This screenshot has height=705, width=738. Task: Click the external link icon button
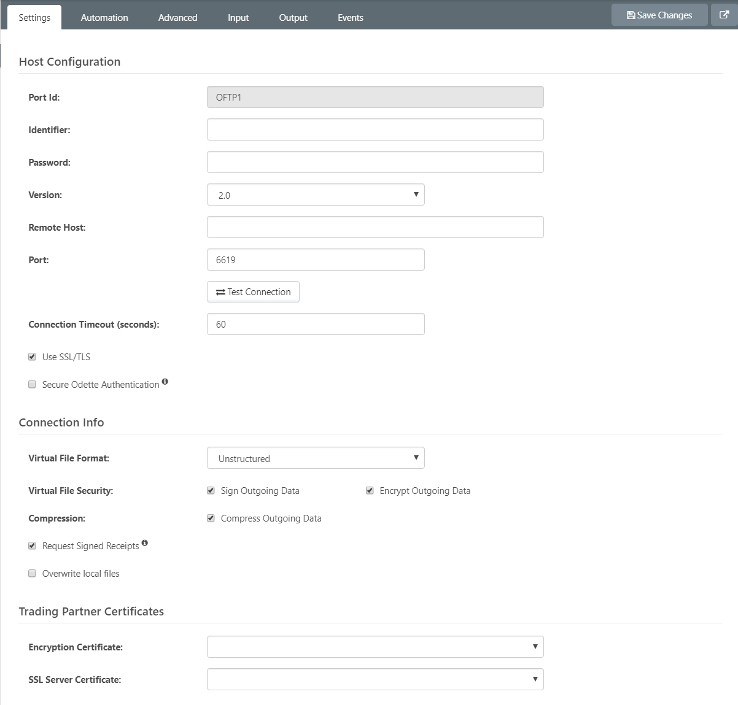point(724,15)
